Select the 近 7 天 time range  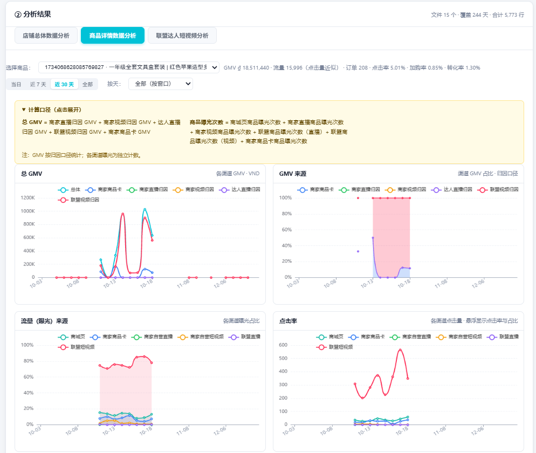coord(38,85)
